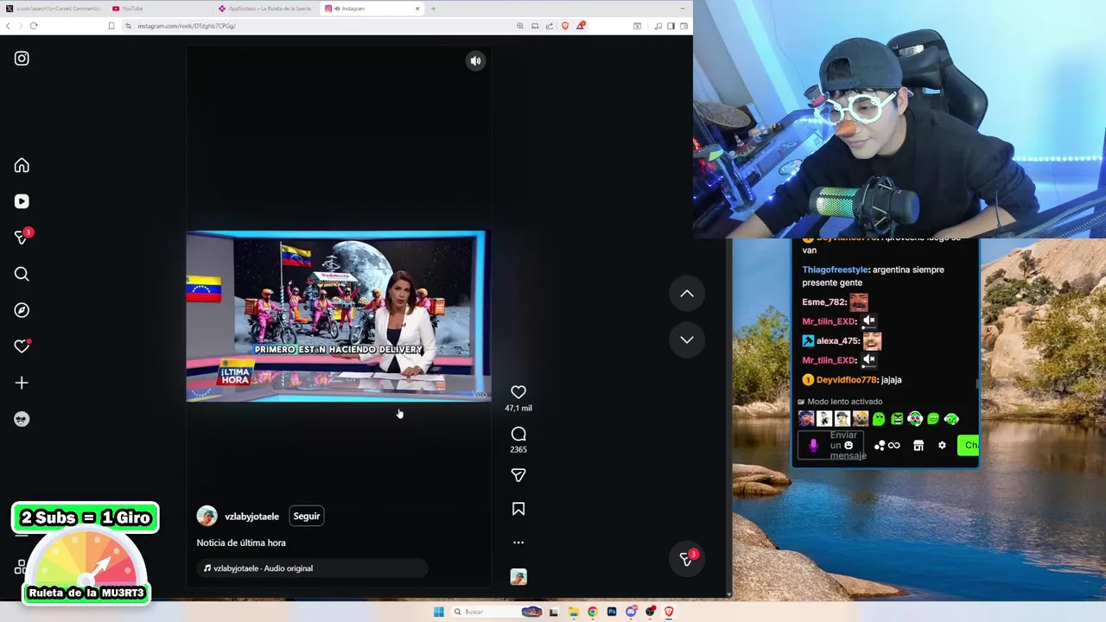The height and width of the screenshot is (622, 1106).
Task: Open Photoshop from taskbar
Action: 612,612
